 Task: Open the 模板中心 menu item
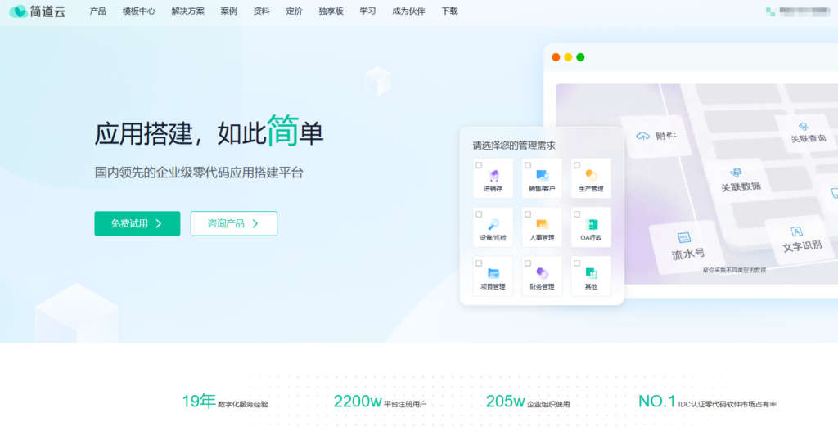click(139, 11)
